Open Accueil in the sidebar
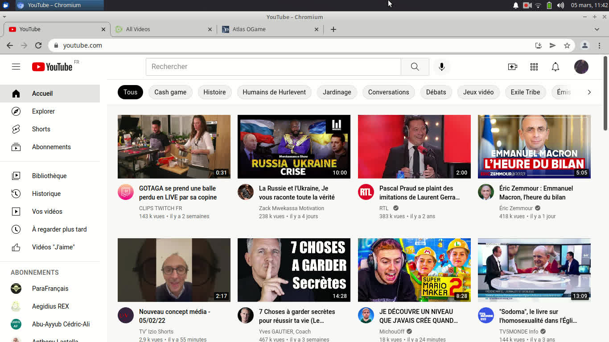The width and height of the screenshot is (609, 342). click(50, 94)
